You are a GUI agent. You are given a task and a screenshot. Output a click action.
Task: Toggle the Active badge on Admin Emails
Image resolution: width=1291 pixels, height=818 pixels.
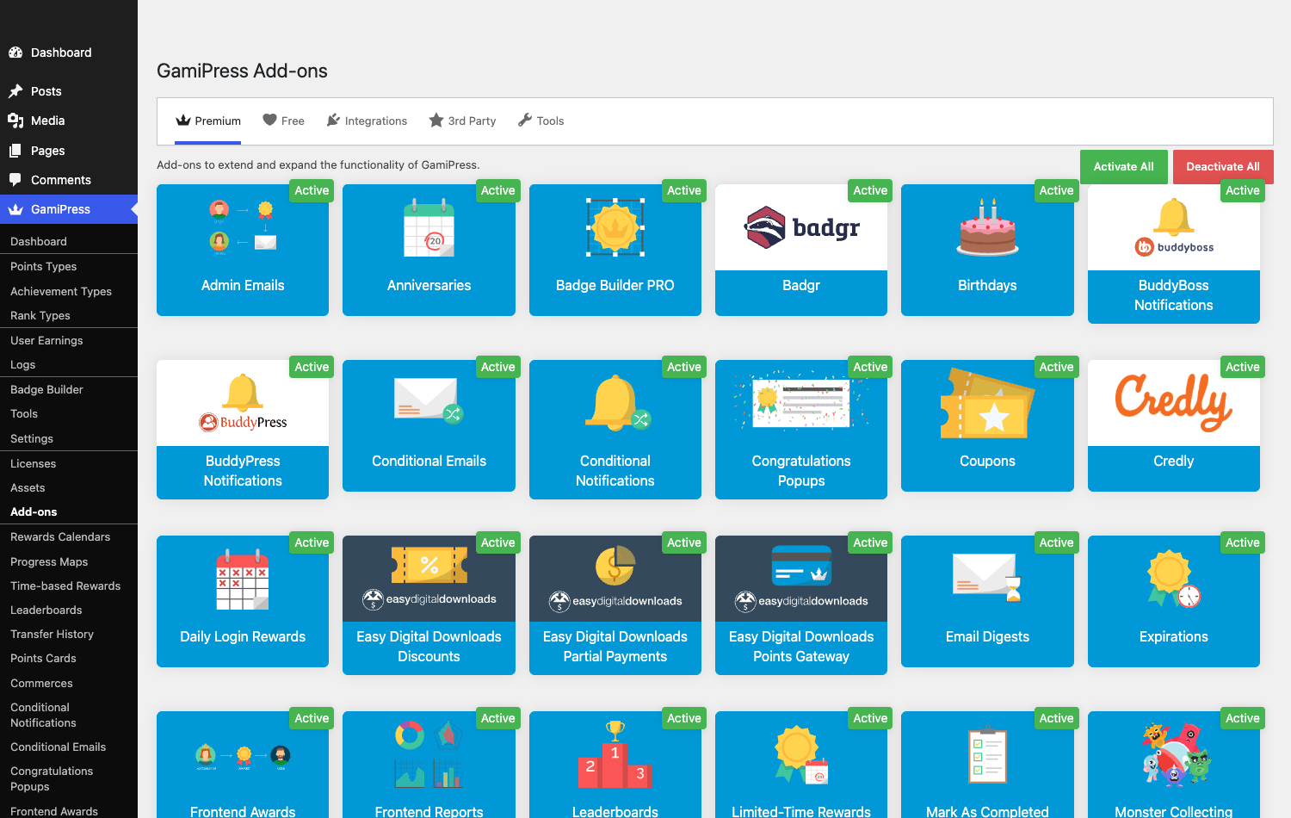pyautogui.click(x=312, y=190)
